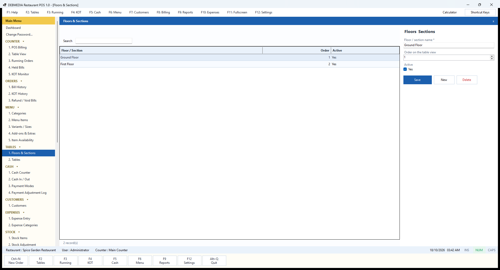The height and width of the screenshot is (270, 500).
Task: Open F9: Reports from the menu bar
Action: click(185, 12)
